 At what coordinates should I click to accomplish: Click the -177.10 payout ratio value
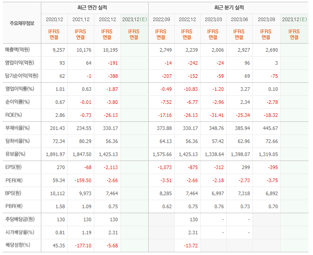[x=83, y=246]
